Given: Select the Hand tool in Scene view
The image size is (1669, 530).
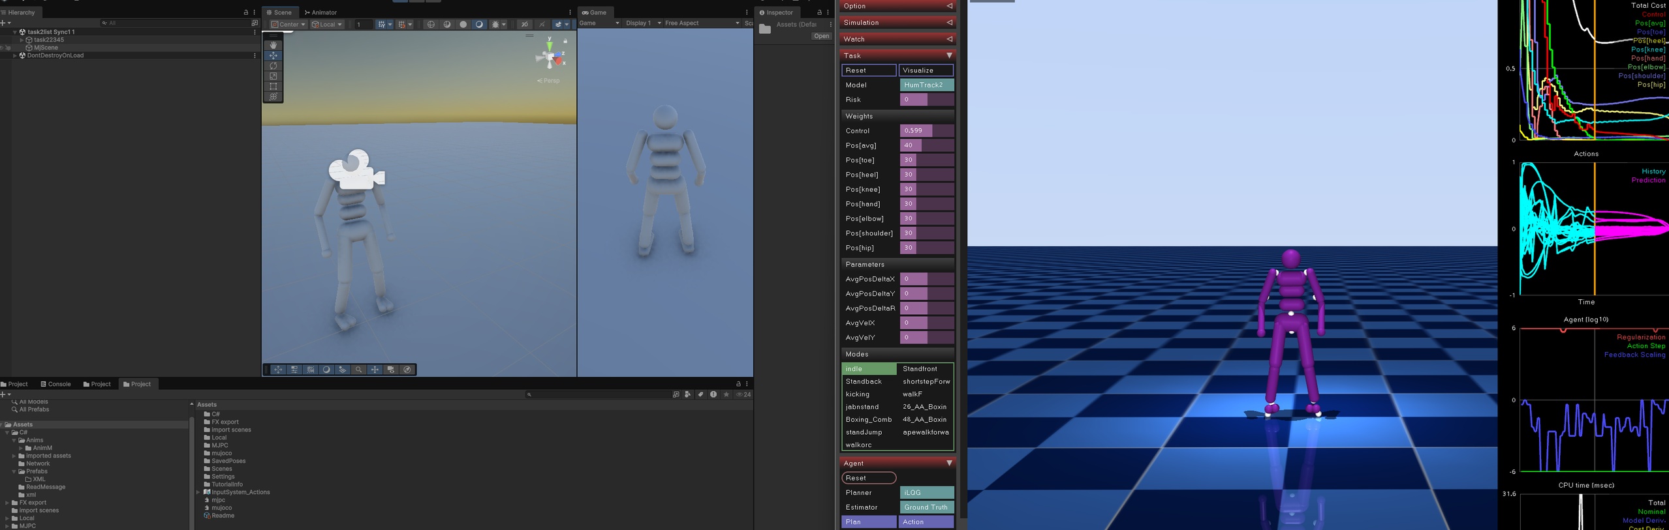Looking at the screenshot, I should pos(273,45).
